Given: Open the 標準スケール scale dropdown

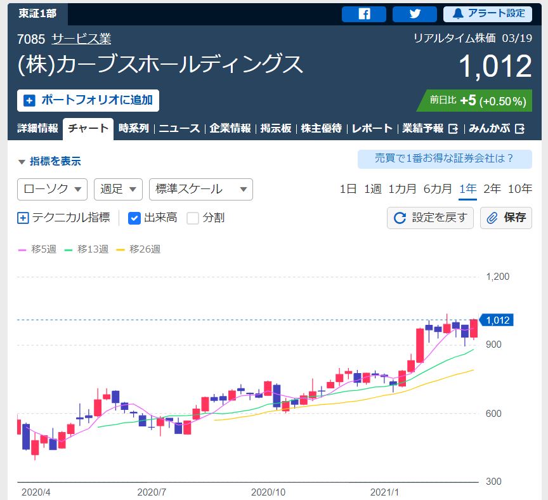Looking at the screenshot, I should pyautogui.click(x=201, y=189).
